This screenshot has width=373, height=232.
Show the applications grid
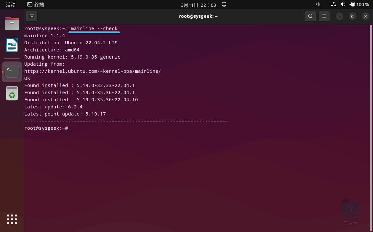point(12,219)
